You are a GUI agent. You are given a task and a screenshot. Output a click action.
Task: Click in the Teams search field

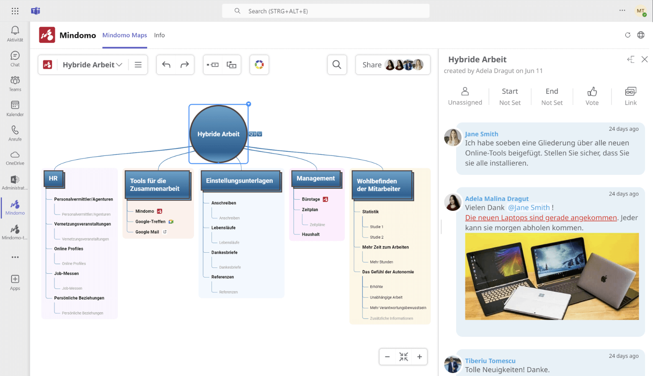pyautogui.click(x=325, y=11)
